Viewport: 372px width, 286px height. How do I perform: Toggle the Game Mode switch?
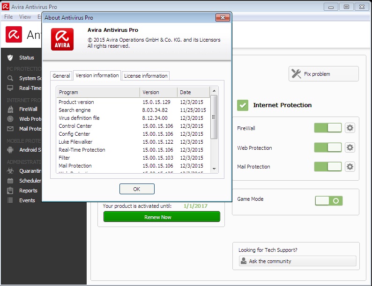[x=328, y=201]
